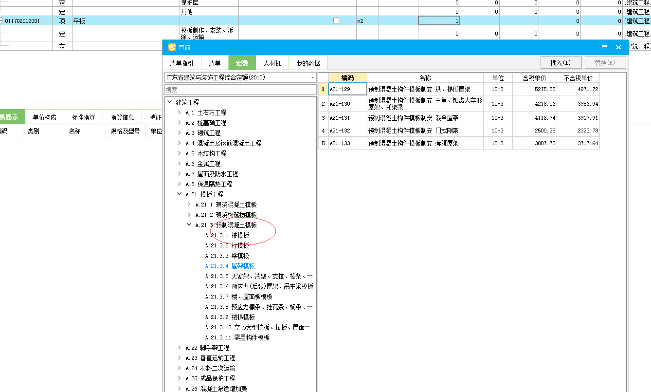Viewport: 651px width, 392px height.
Task: Expand A.2 桩基础工程 node
Action: point(179,123)
